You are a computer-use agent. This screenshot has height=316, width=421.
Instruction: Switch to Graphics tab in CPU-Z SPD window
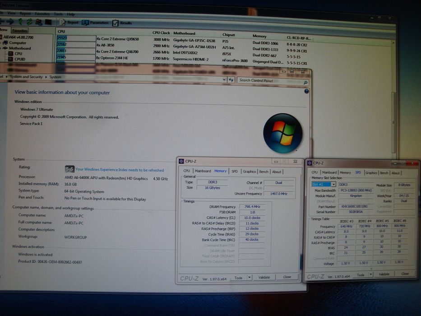coord(371,173)
